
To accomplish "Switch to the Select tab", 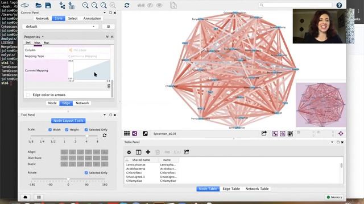I will pos(73,19).
